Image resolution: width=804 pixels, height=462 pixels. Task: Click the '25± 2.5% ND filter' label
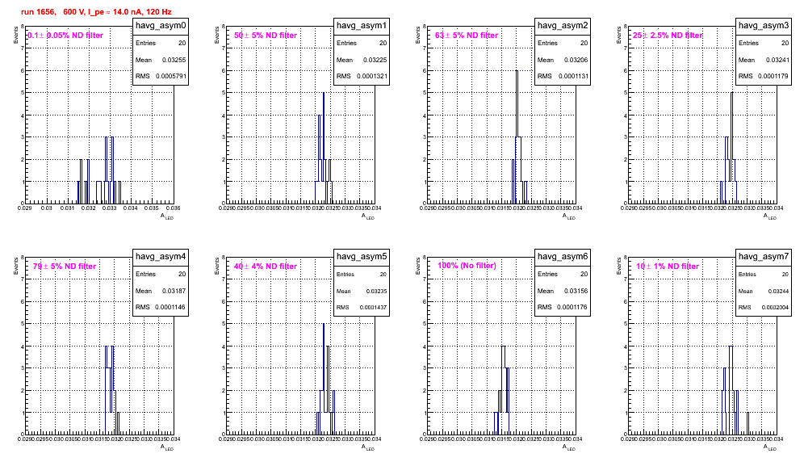coord(668,36)
